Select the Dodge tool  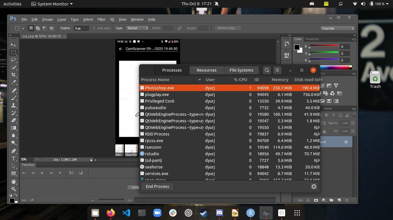click(x=14, y=143)
